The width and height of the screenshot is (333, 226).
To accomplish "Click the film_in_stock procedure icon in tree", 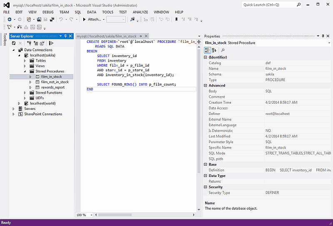I will pyautogui.click(x=37, y=77).
